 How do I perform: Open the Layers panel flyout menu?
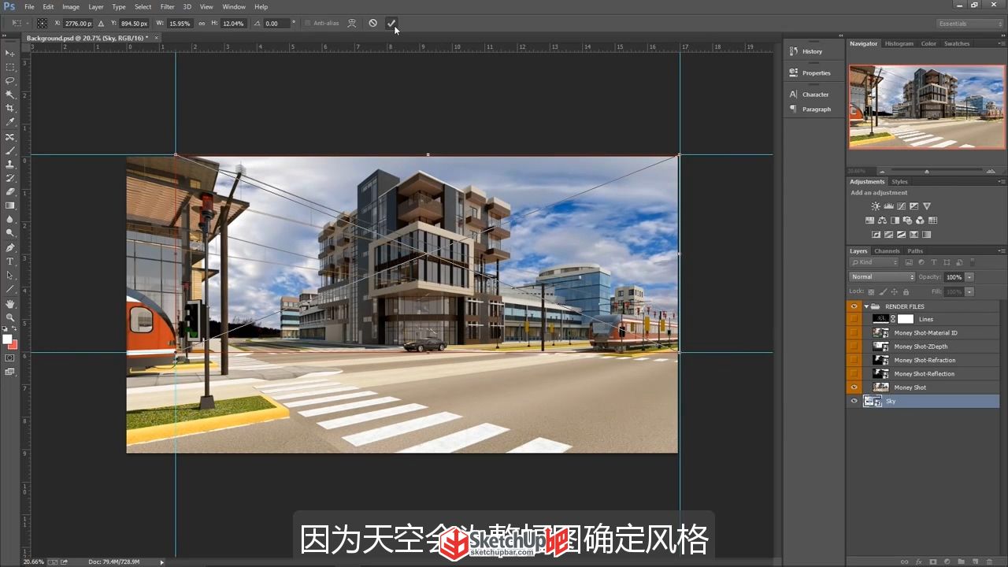point(1001,251)
